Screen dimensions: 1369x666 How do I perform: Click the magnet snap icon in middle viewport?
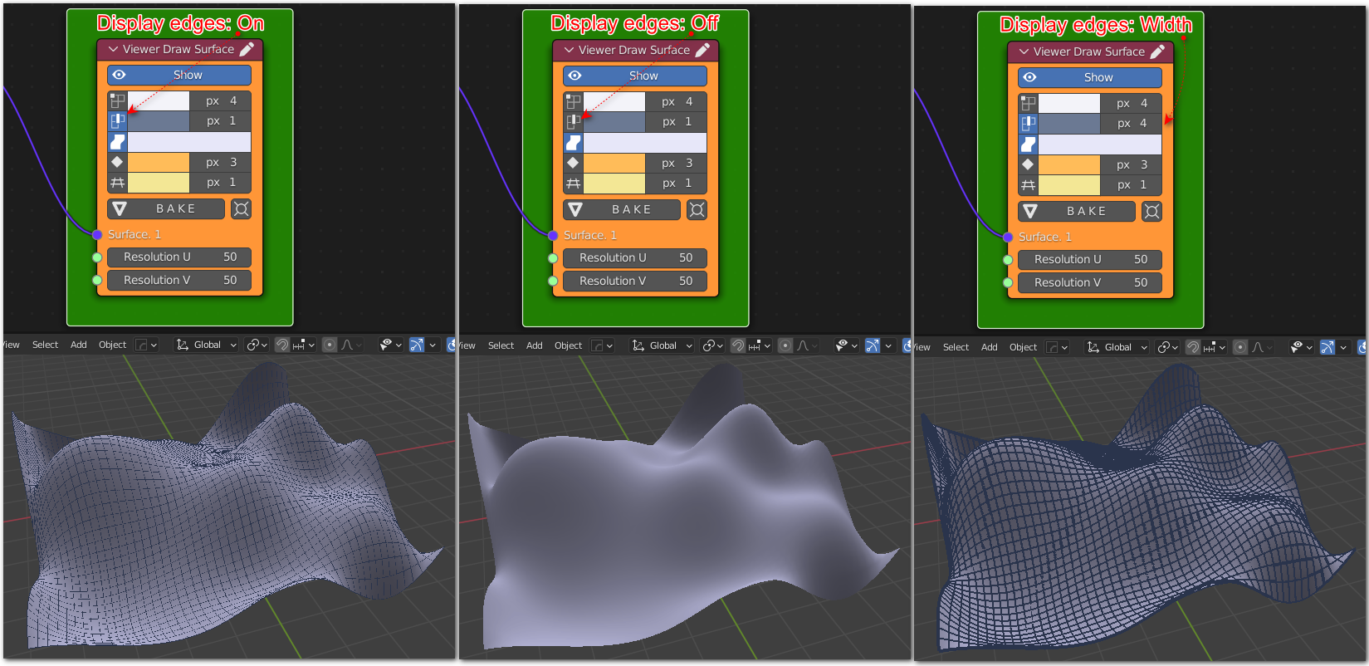pos(737,345)
